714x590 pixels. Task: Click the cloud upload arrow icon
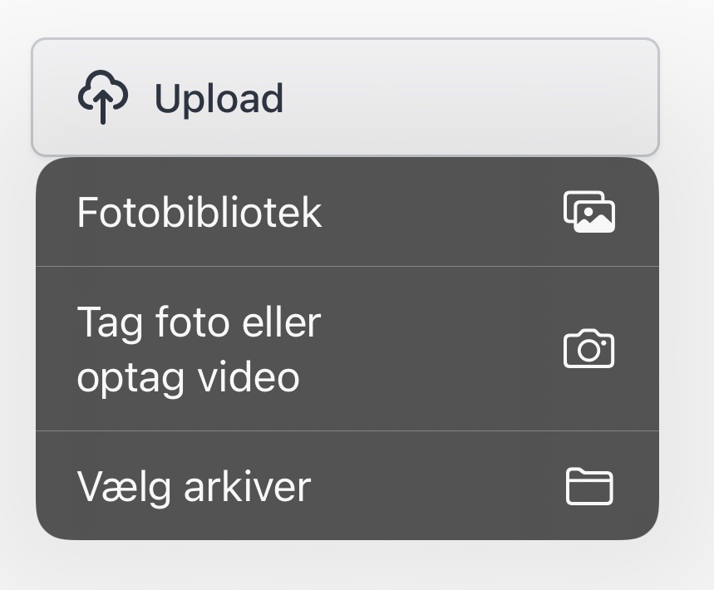103,96
